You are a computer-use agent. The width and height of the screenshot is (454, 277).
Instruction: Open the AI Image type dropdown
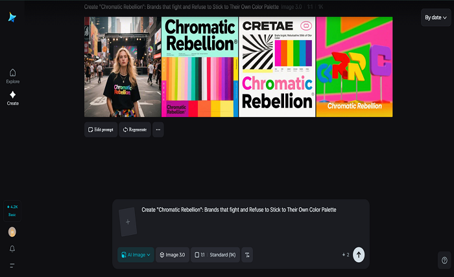coord(136,255)
